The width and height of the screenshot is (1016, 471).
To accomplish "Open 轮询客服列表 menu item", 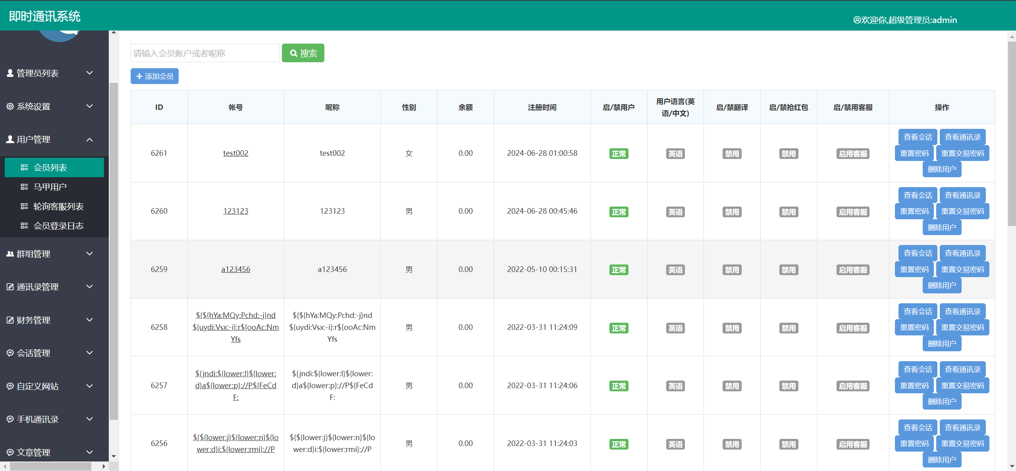I will (58, 206).
